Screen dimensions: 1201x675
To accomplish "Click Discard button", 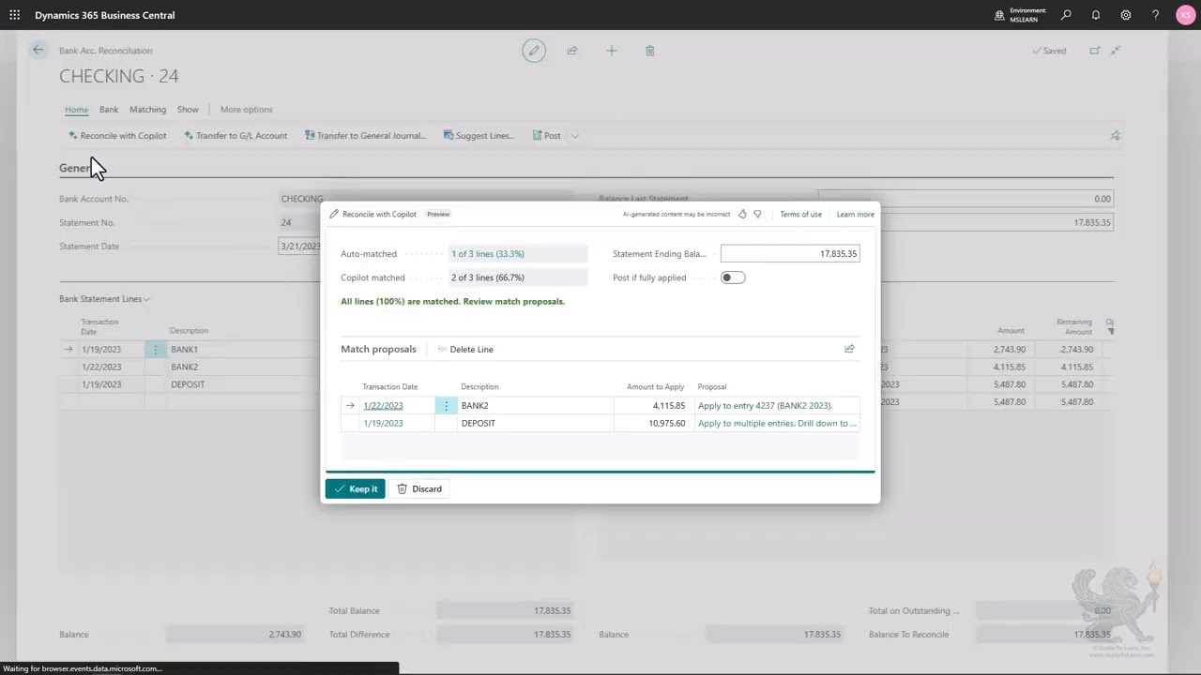I will coord(418,488).
